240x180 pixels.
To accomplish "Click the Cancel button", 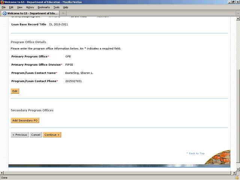I will 36,135.
